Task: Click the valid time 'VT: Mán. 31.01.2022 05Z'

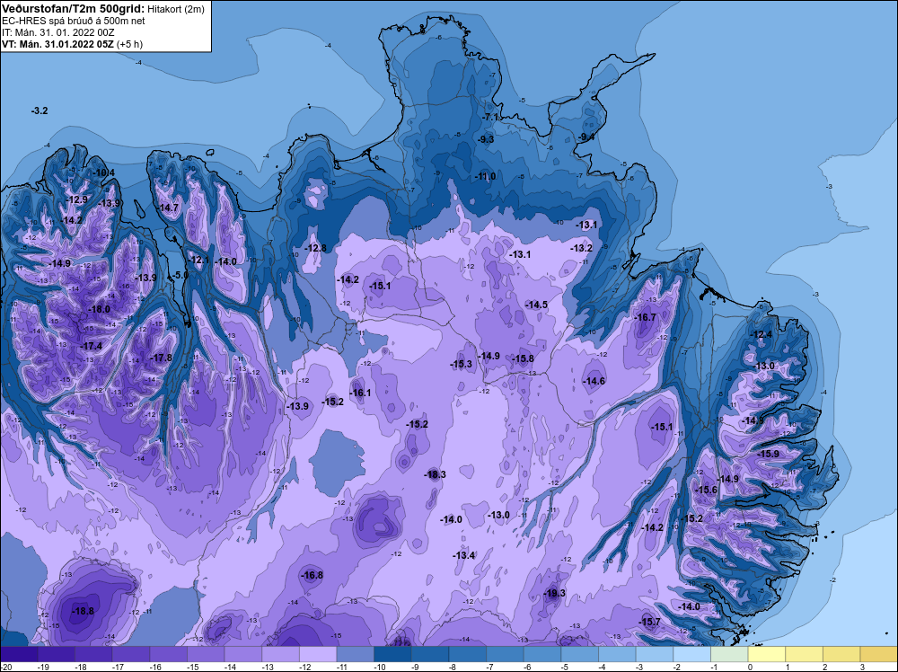Action: [x=57, y=44]
